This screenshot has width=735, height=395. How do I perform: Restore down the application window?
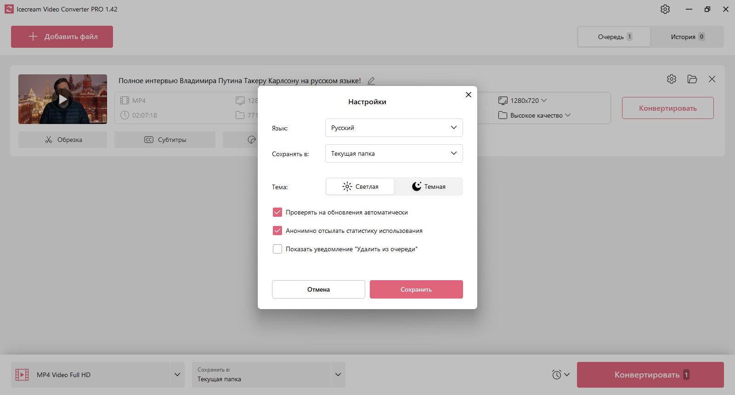[707, 9]
